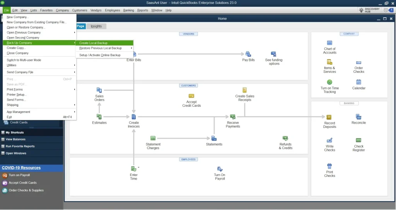Screen dimensions: 396x210
Task: Click Accept Credit Cards sidebar shortcut
Action: click(x=22, y=183)
